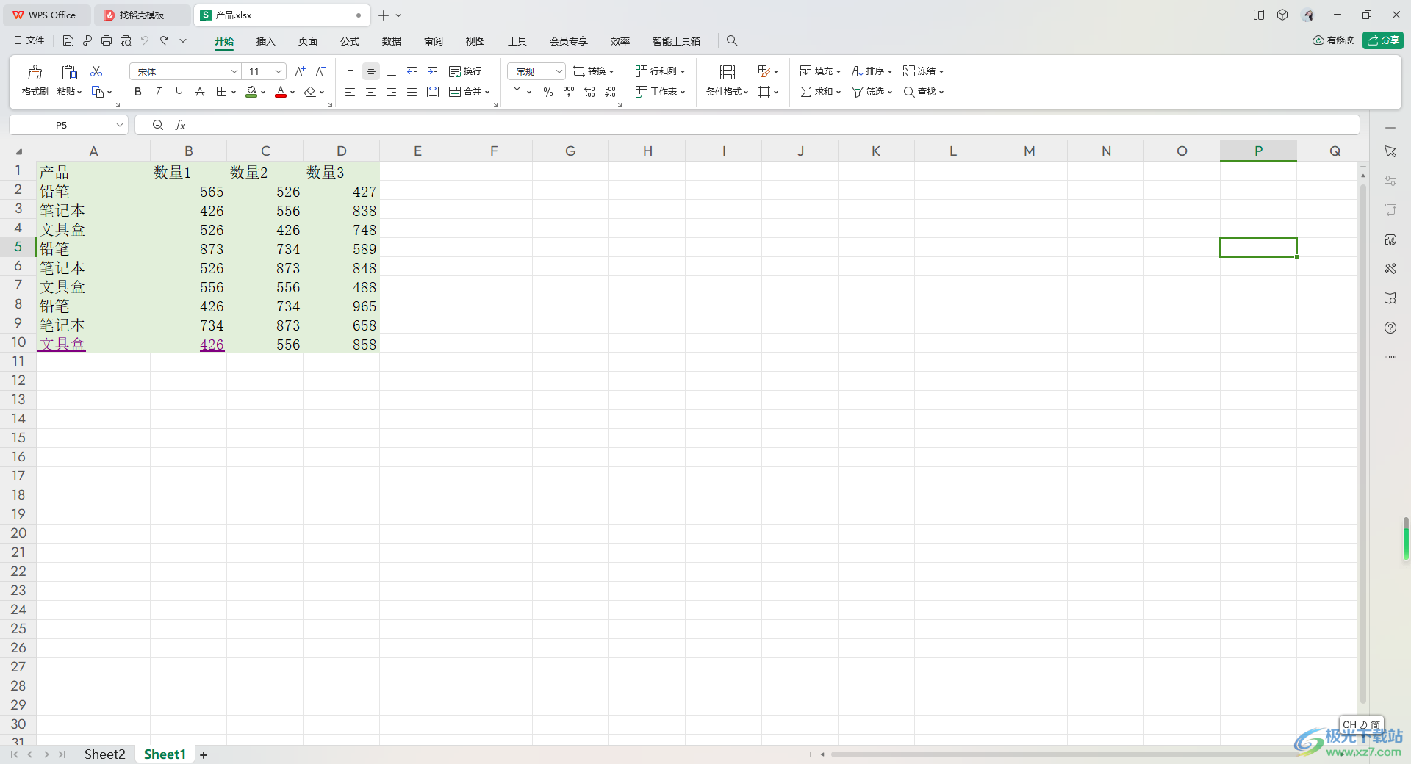
Task: Click the Print icon in quick access toolbar
Action: click(107, 41)
